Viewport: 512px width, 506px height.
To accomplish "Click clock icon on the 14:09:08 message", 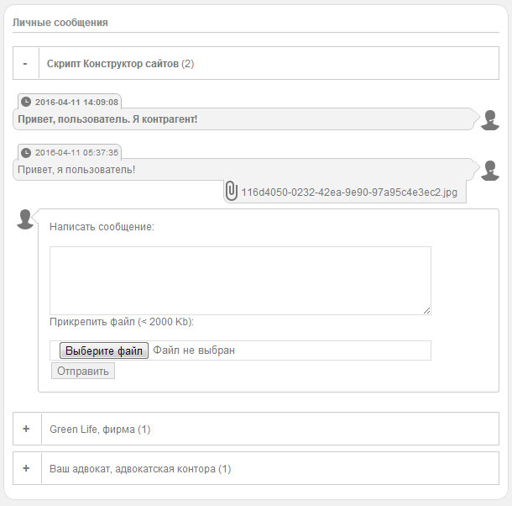I will (x=26, y=102).
